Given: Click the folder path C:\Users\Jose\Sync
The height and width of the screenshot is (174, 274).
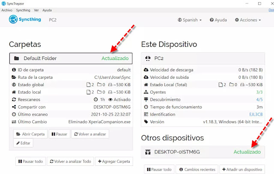Looking at the screenshot, I should point(112,77).
